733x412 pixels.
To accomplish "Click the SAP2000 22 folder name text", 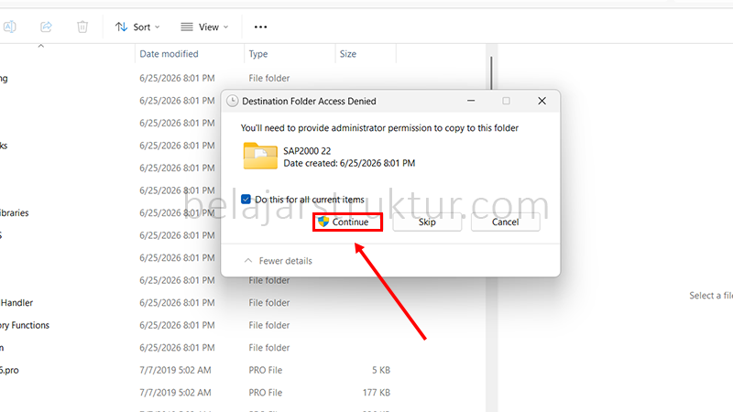I will coord(307,151).
